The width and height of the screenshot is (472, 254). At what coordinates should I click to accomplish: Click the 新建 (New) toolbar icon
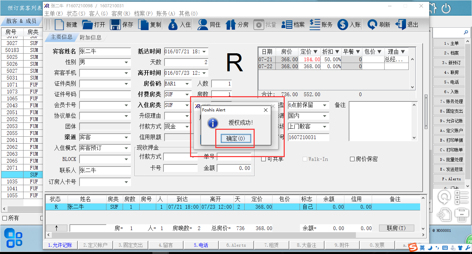coord(60,25)
